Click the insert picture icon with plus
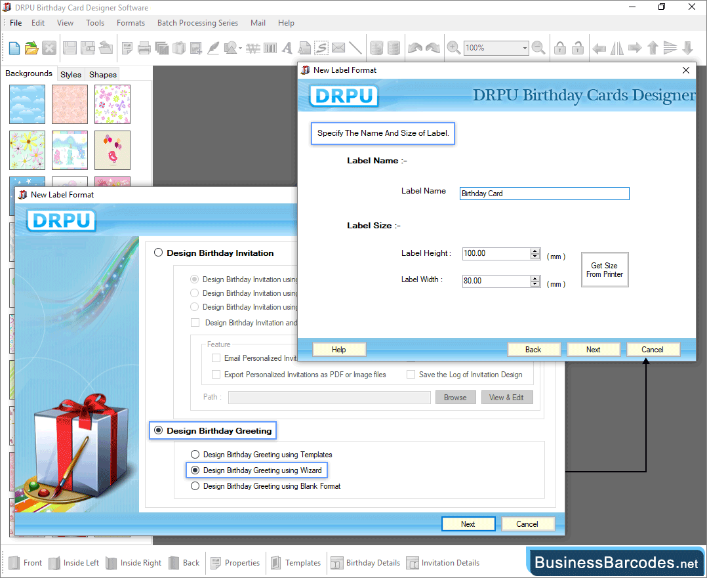The height and width of the screenshot is (578, 707). click(195, 48)
